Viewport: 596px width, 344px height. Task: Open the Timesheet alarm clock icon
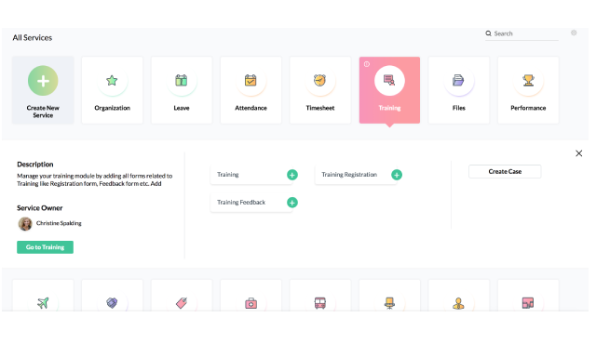pyautogui.click(x=320, y=80)
